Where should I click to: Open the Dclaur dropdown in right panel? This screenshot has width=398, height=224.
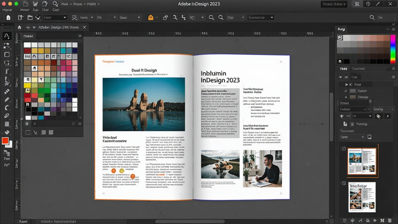[353, 109]
